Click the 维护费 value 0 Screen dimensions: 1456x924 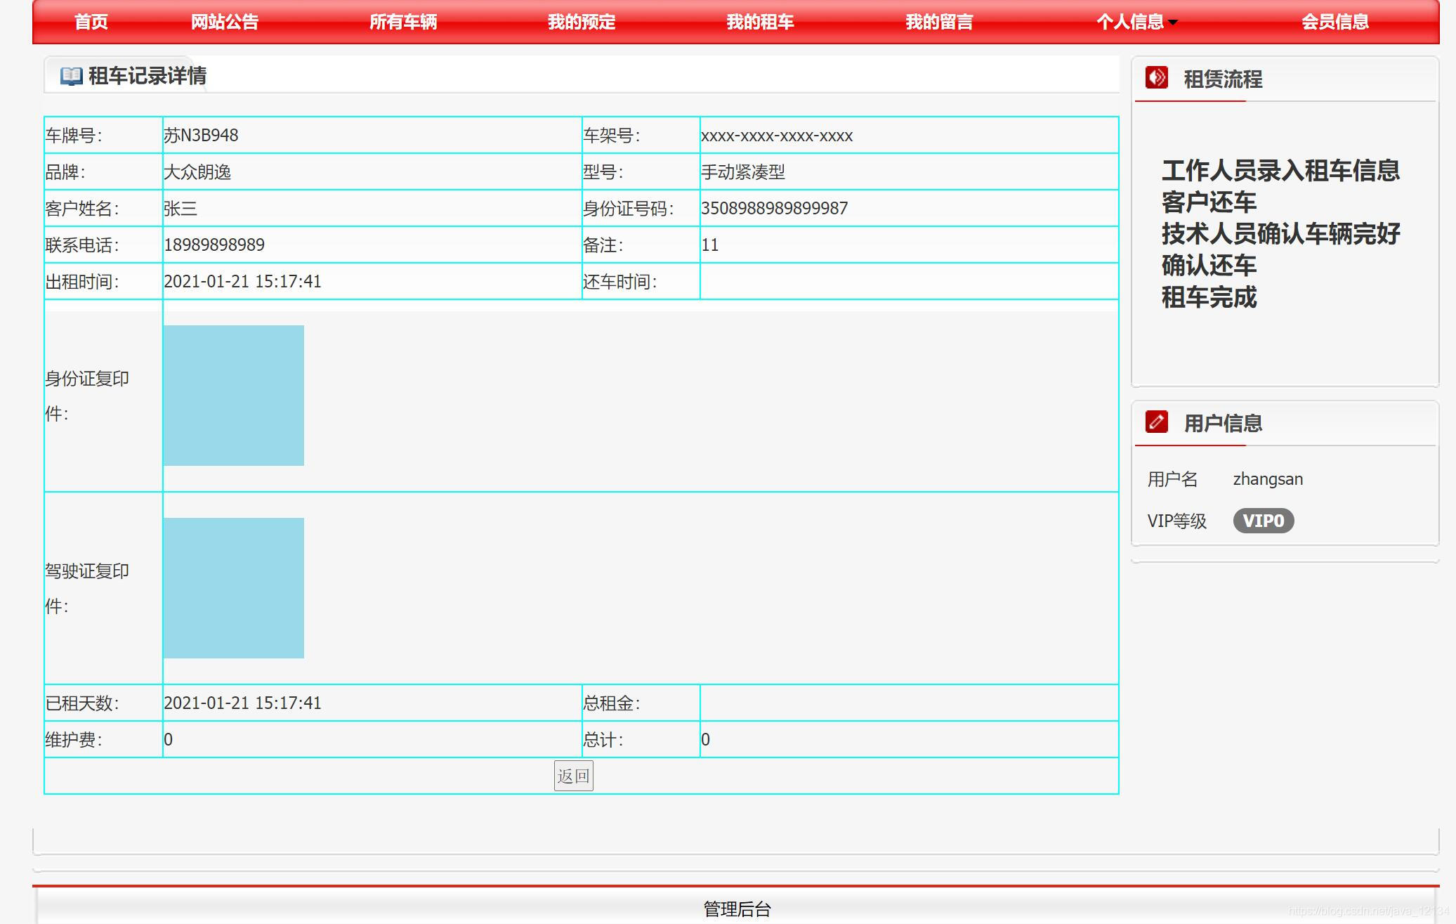coord(168,739)
